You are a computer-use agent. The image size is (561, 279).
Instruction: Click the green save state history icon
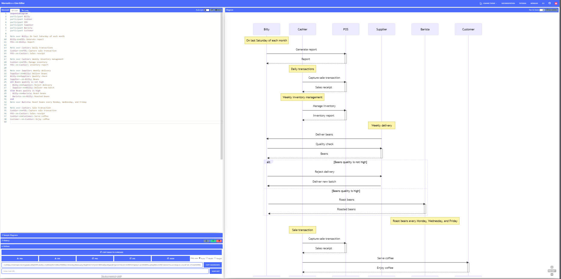point(213,241)
